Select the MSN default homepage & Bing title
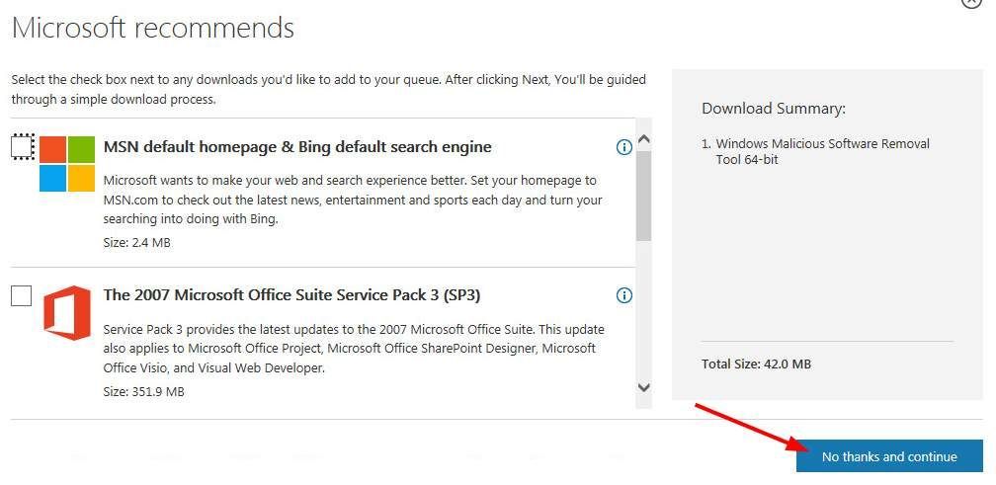The width and height of the screenshot is (996, 485). coord(297,147)
